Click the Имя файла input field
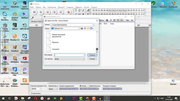Screen dimensions: 180x101 pyautogui.click(x=69, y=55)
